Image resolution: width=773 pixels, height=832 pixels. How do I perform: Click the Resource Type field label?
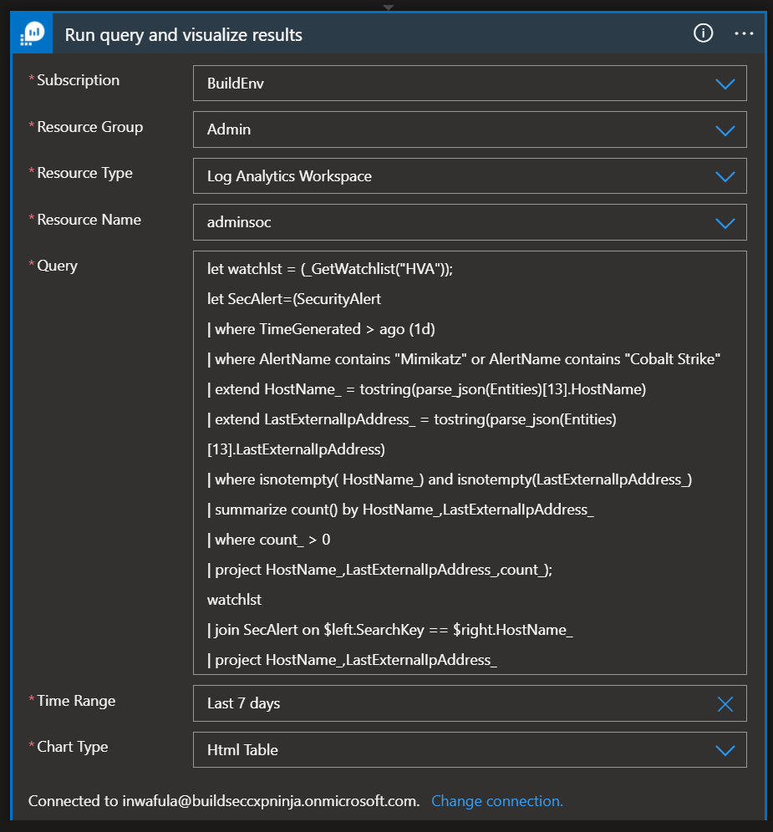(x=84, y=174)
